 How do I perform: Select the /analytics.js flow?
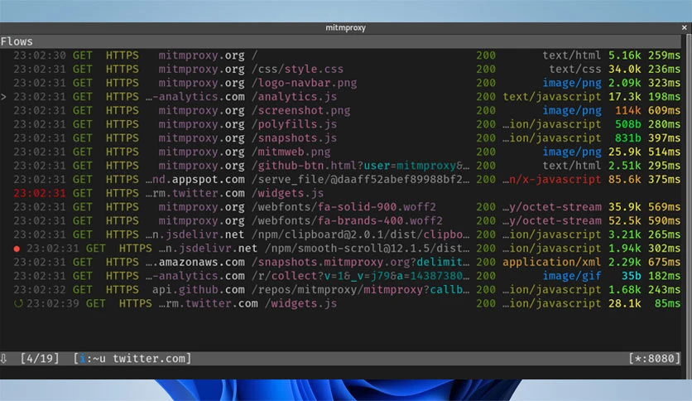click(x=340, y=97)
